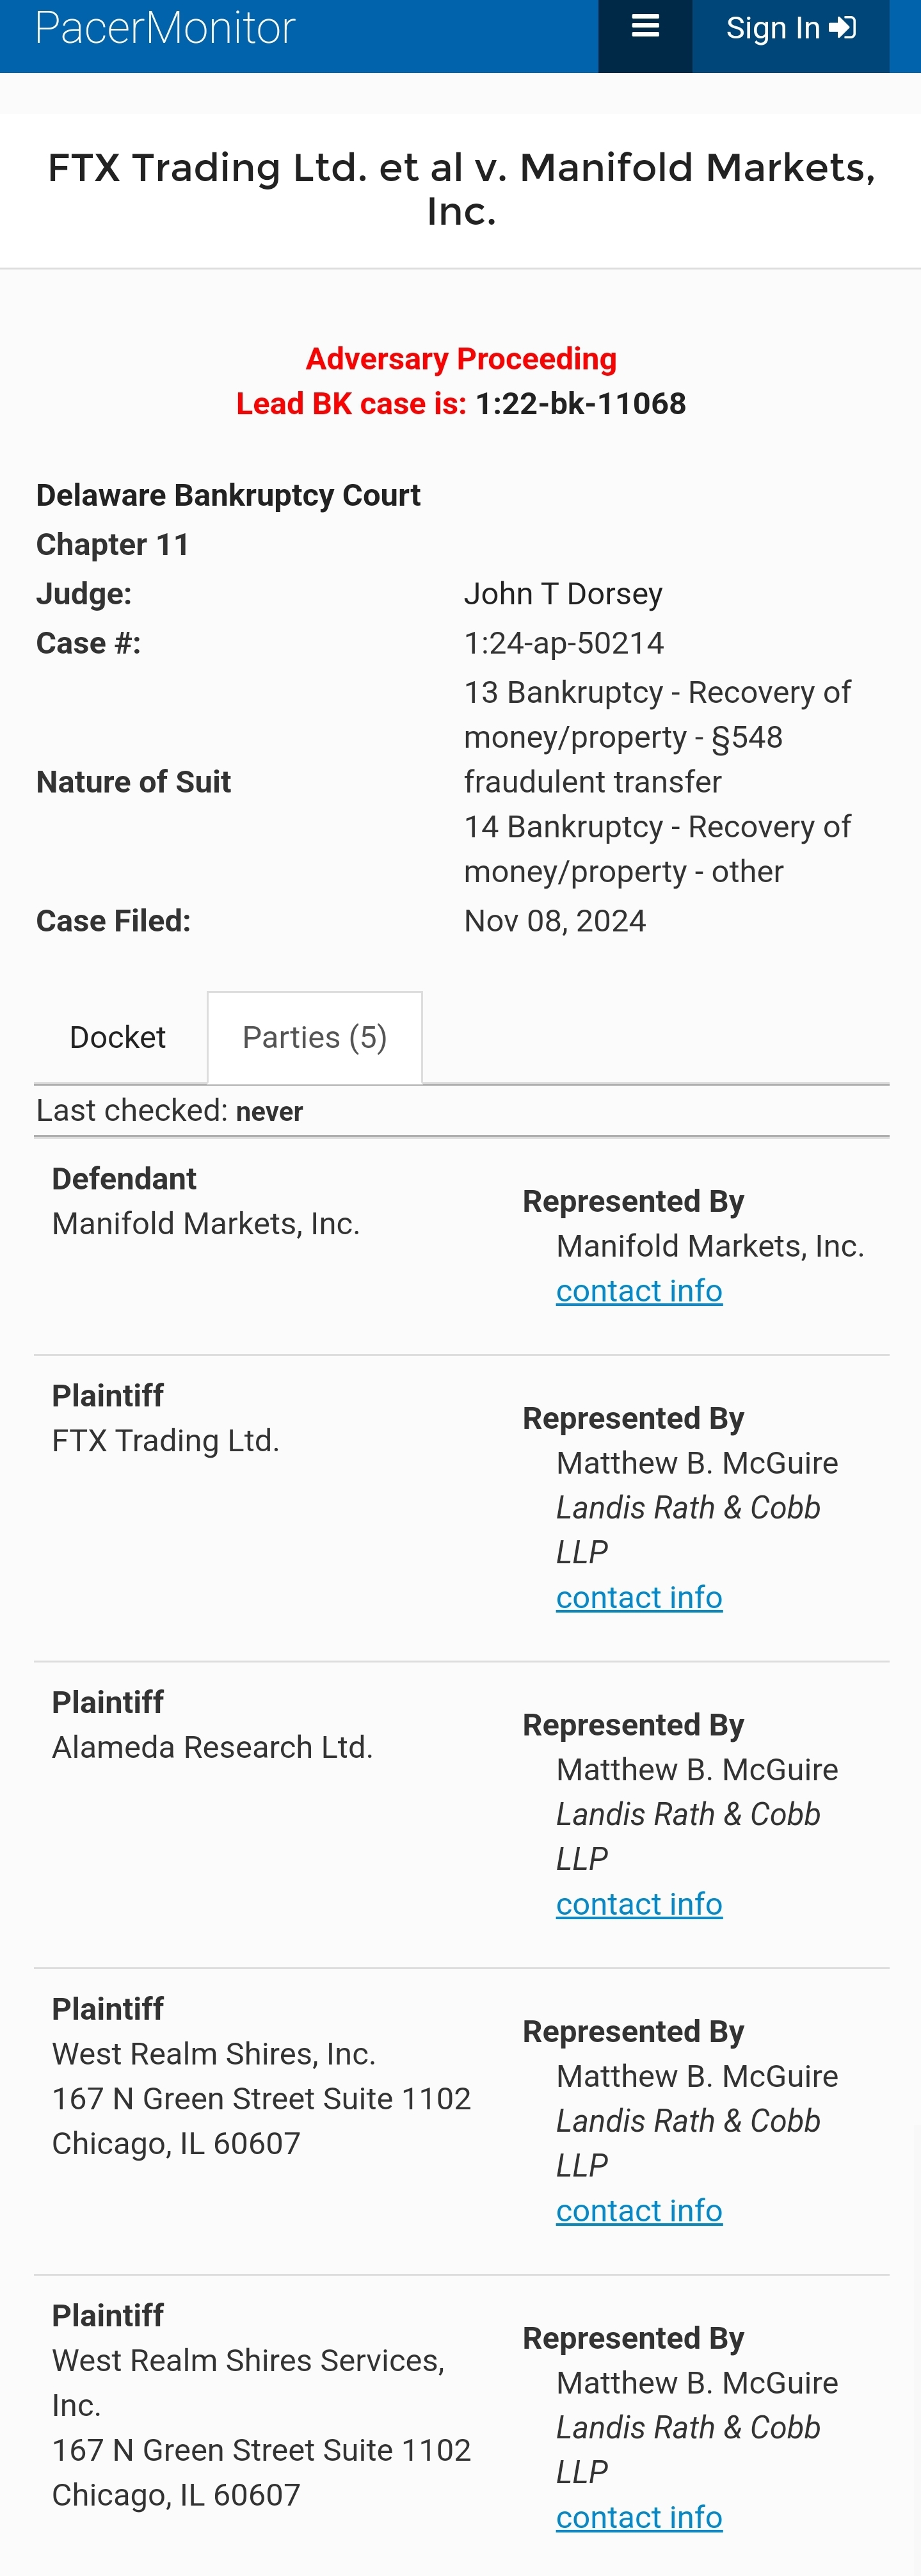The image size is (921, 2576).
Task: Open contact info for West Realm Shires Services attorney
Action: tap(639, 2517)
